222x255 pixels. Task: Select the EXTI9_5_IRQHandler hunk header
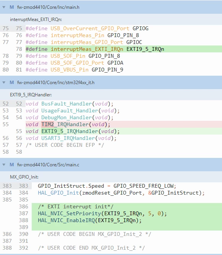tap(31, 95)
